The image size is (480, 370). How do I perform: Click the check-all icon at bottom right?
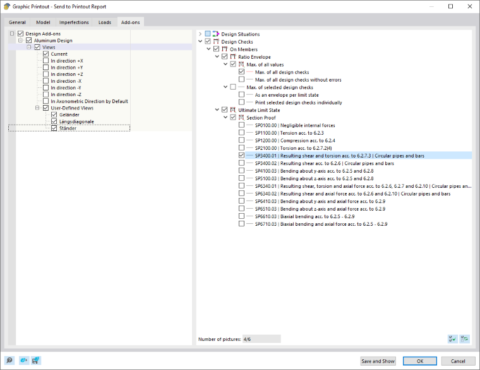452,339
